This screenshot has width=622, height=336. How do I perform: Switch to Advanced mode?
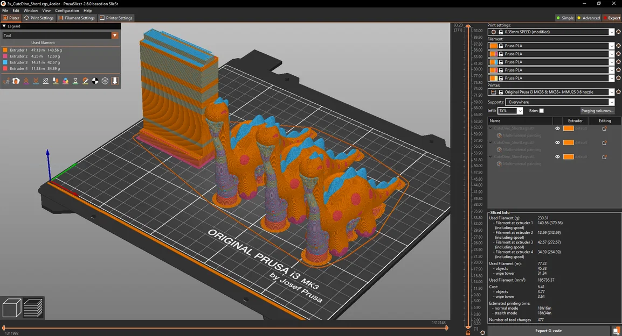589,18
